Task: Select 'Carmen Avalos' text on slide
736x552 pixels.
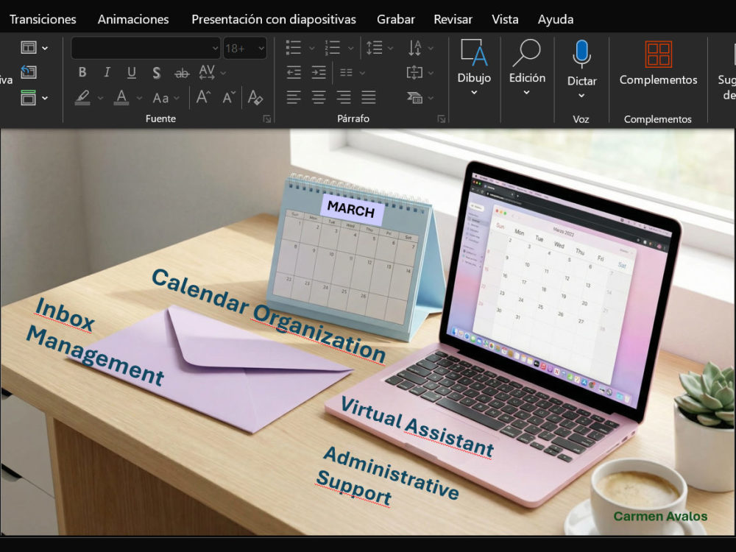Action: pyautogui.click(x=660, y=517)
